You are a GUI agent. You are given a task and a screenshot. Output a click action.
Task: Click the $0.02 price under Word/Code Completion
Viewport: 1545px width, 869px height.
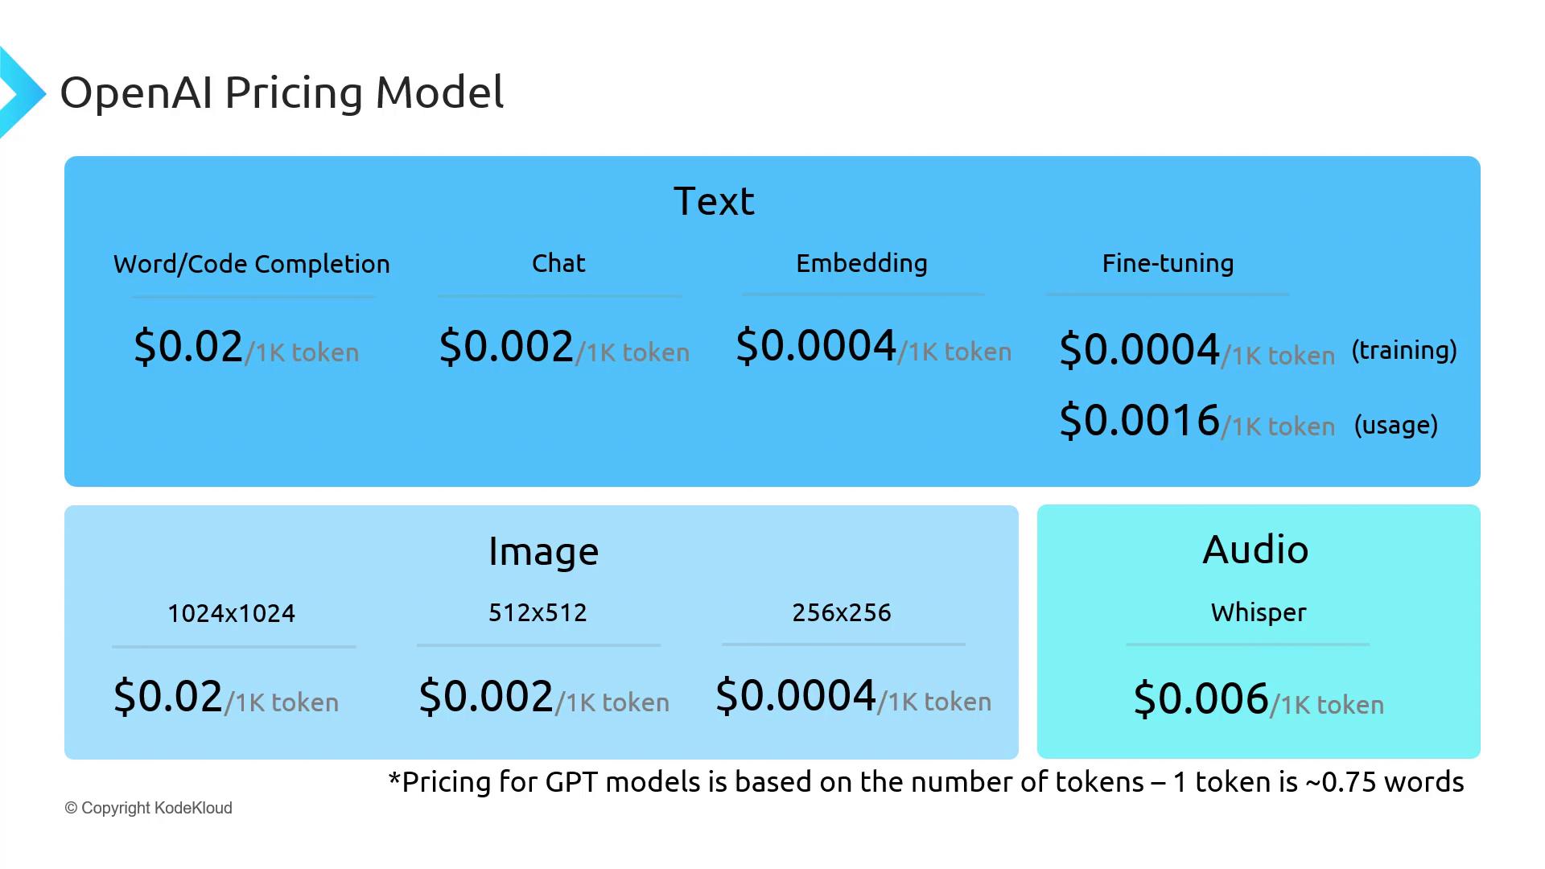click(188, 347)
